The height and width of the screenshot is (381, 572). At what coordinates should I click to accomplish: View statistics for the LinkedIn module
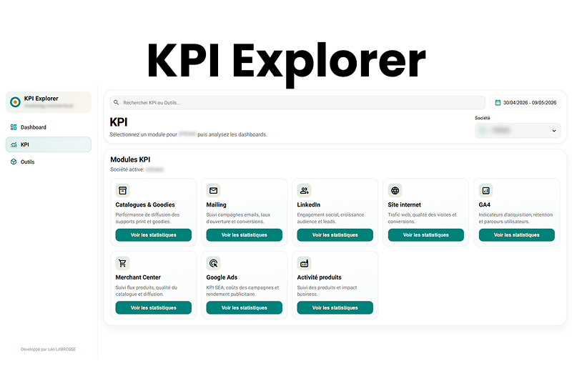(x=335, y=235)
